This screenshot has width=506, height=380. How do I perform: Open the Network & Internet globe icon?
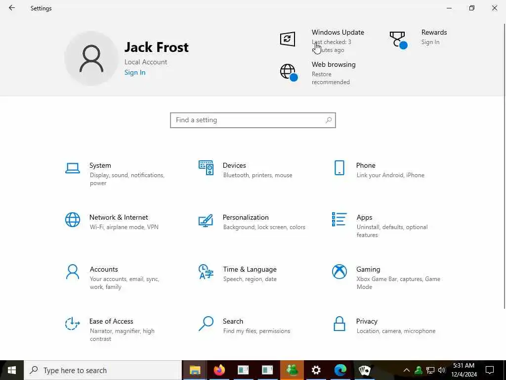(72, 220)
